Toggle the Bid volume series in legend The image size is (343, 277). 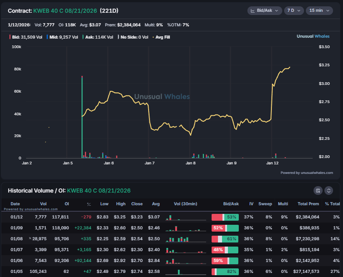point(26,36)
